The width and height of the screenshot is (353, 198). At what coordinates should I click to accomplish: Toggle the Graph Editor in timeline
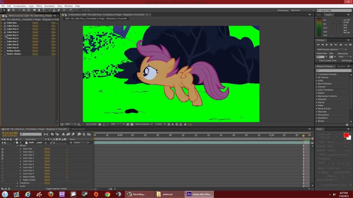coord(89,134)
